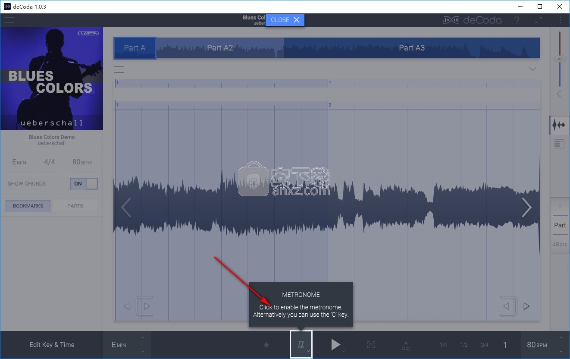Viewport: 570px width, 359px height.
Task: Increase the BPM with up arrow
Action: (x=561, y=337)
